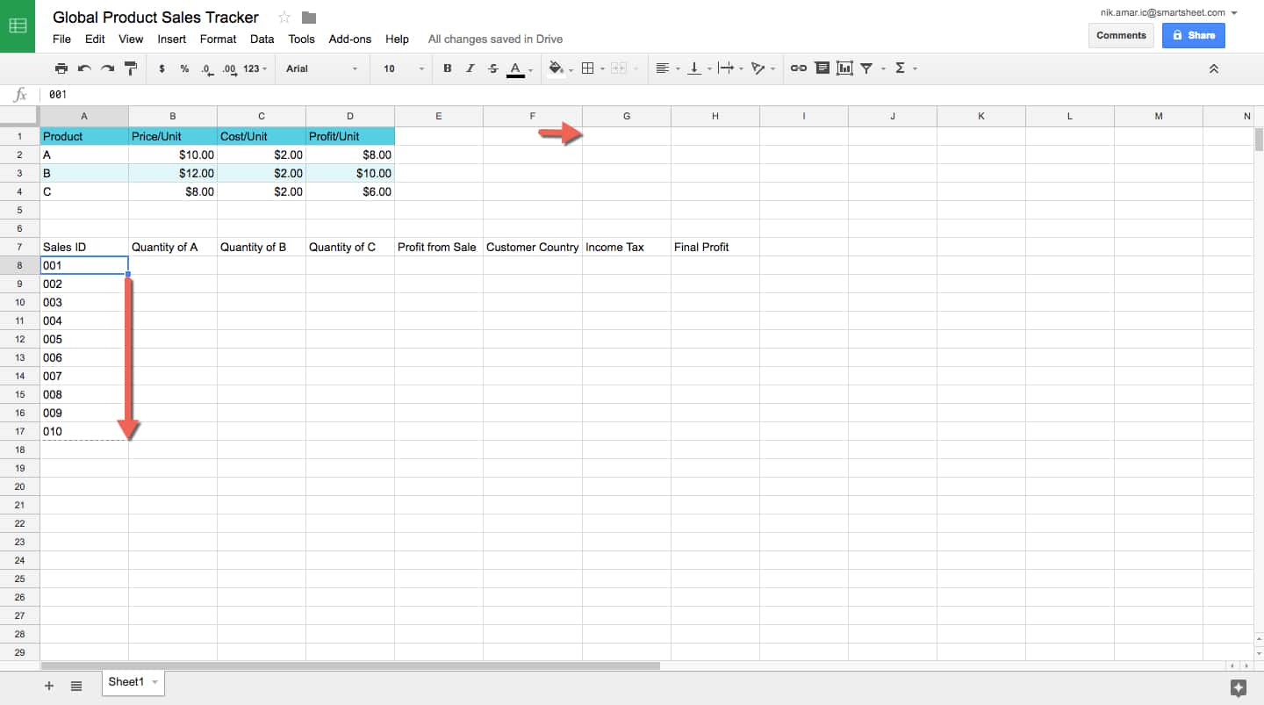The image size is (1264, 705).
Task: Click the redo arrow
Action: tap(107, 68)
